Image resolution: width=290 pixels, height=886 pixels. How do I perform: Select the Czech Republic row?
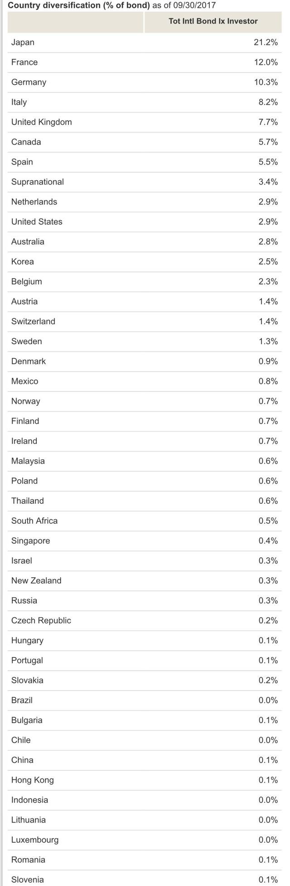click(x=145, y=621)
